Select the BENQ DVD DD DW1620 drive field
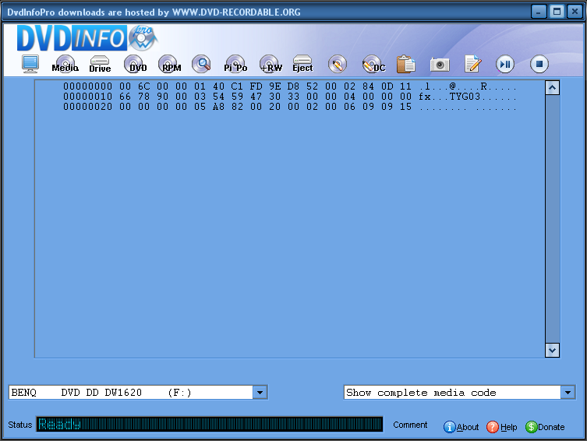The height and width of the screenshot is (441, 587). (131, 393)
